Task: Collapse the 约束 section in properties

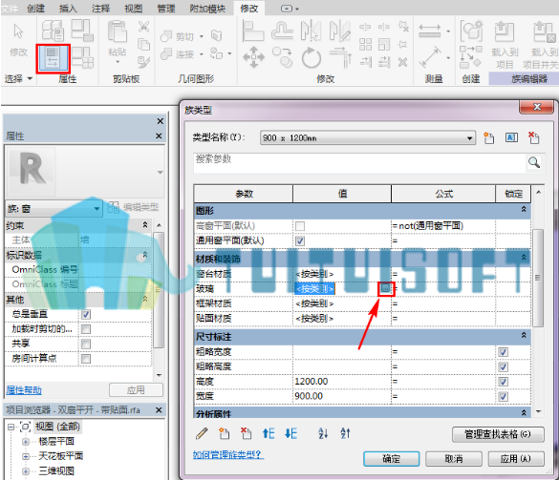Action: [x=145, y=225]
